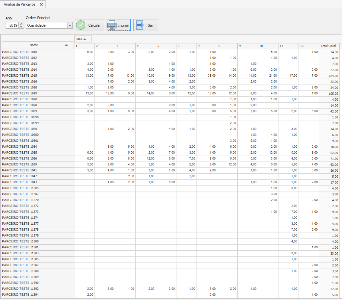Select the PARCEIRO TESTE 11392 row name

coord(20,289)
